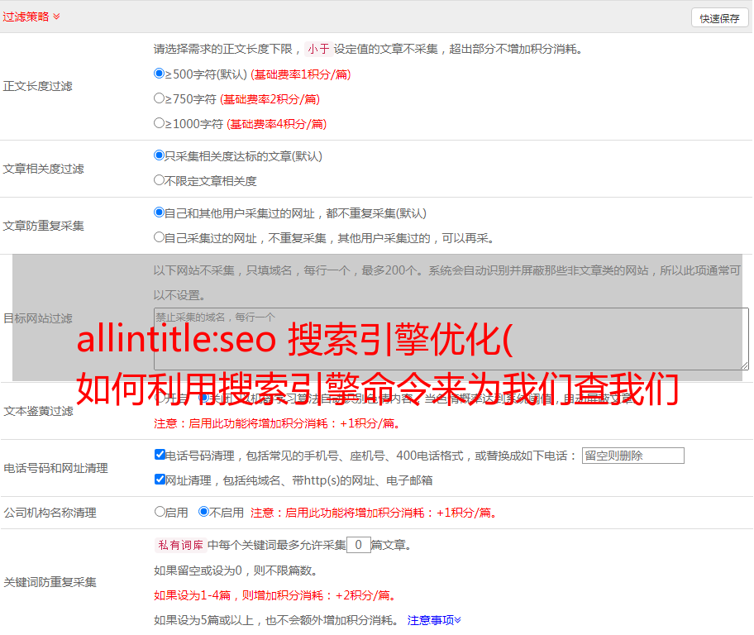Click the chevron icon beside 注意事项

click(x=458, y=619)
